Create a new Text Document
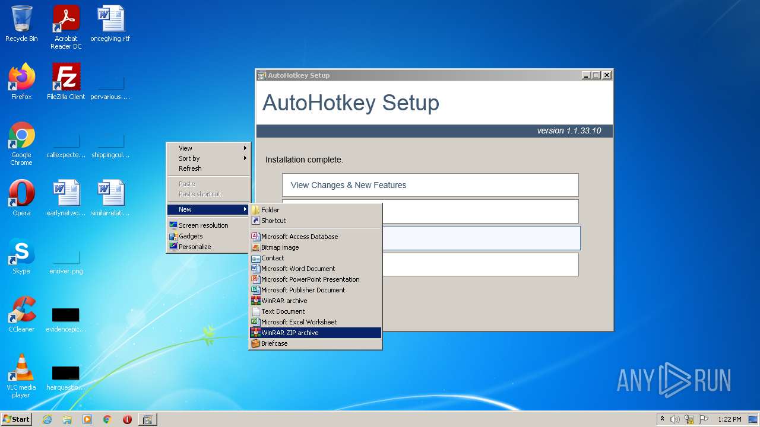760x427 pixels. (315, 311)
